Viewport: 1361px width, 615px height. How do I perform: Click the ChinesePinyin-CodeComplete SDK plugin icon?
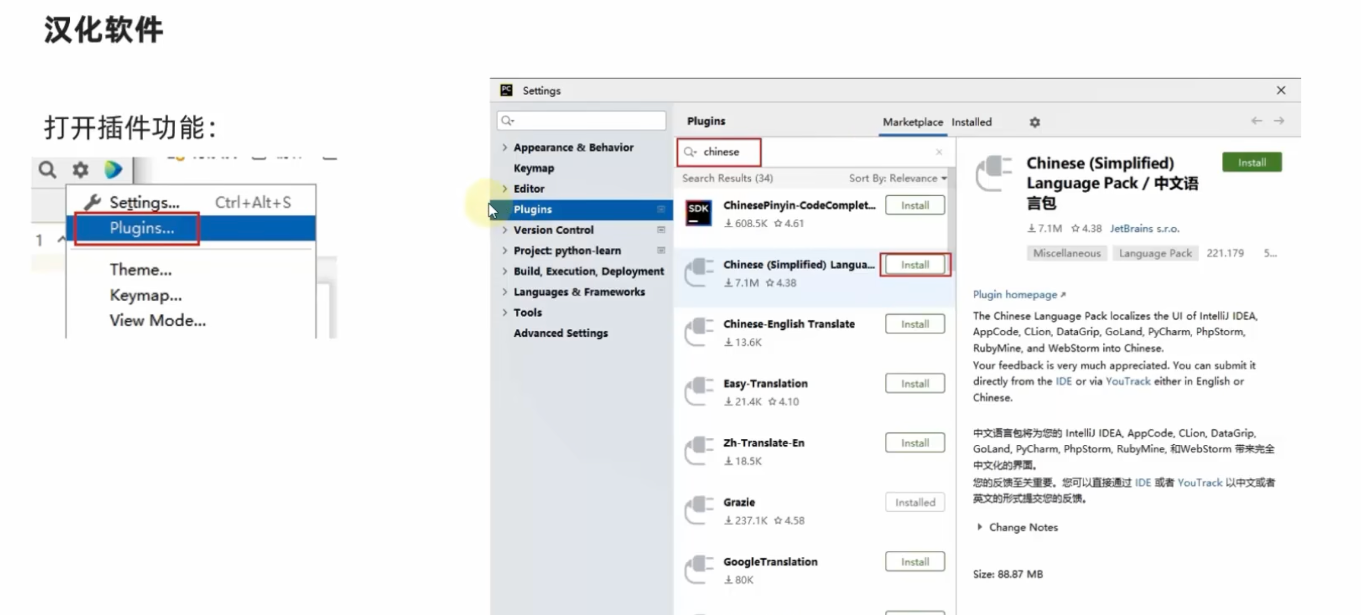point(698,213)
